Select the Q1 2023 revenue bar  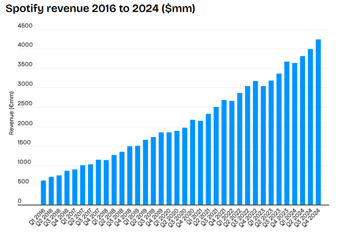[x=263, y=146]
